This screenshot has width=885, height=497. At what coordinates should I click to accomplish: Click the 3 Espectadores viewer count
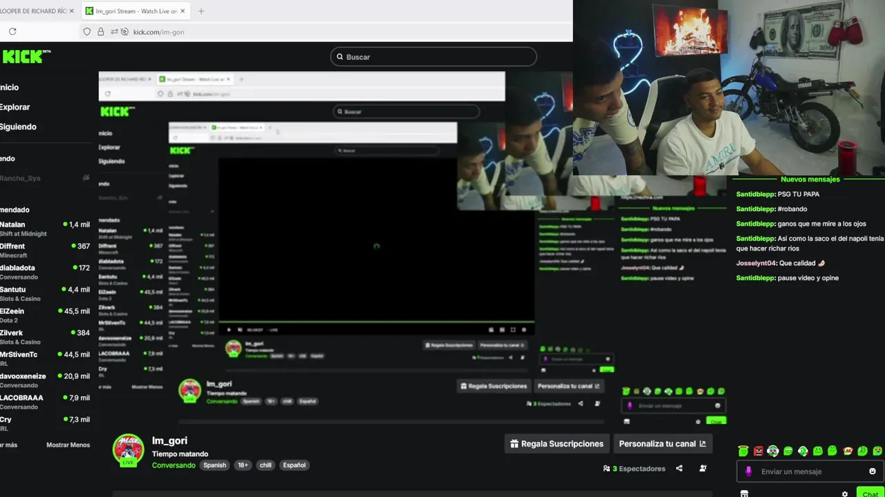[634, 469]
